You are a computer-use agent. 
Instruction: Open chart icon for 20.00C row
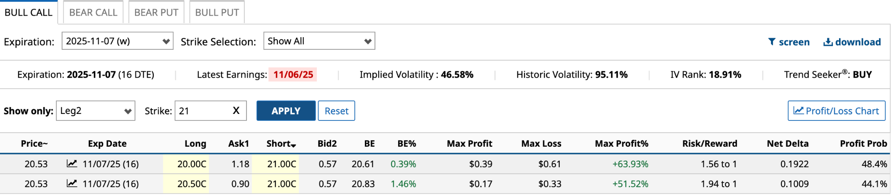tap(72, 164)
